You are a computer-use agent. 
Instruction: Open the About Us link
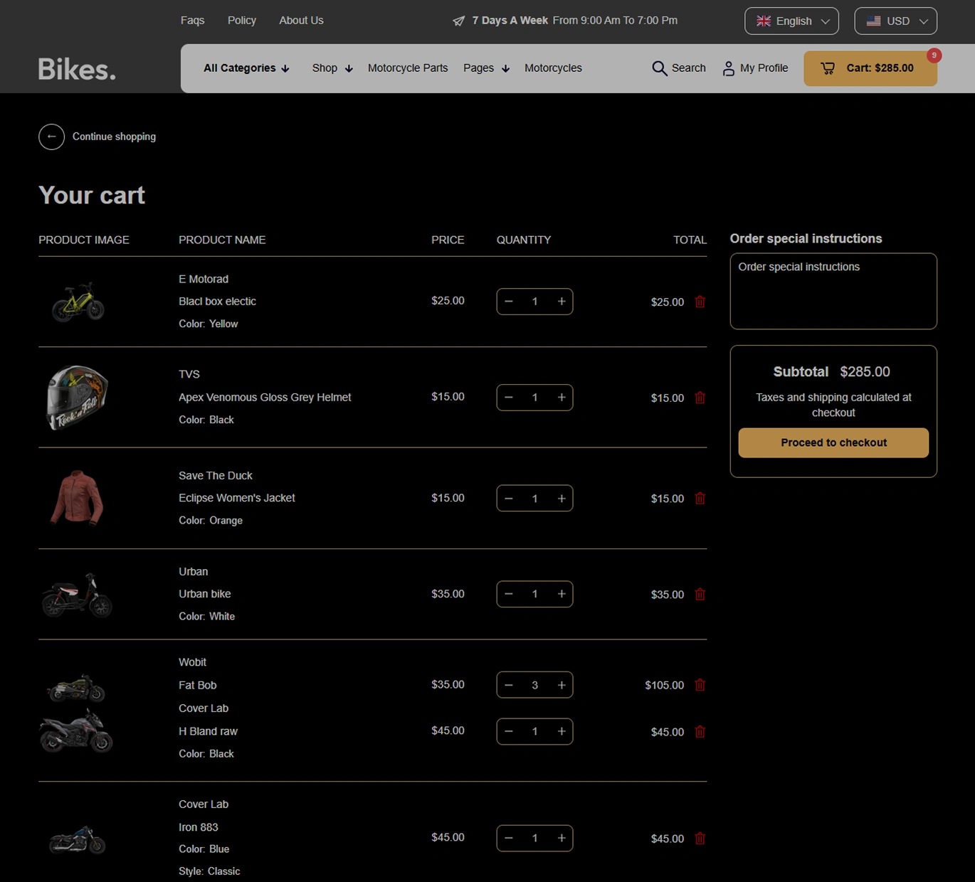[x=301, y=21]
